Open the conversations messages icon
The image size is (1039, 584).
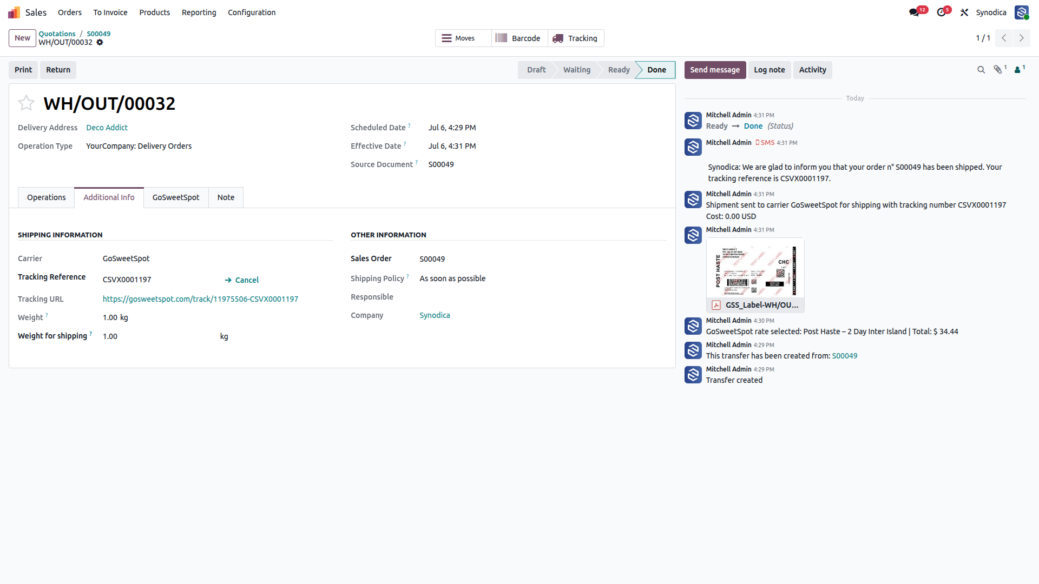914,12
